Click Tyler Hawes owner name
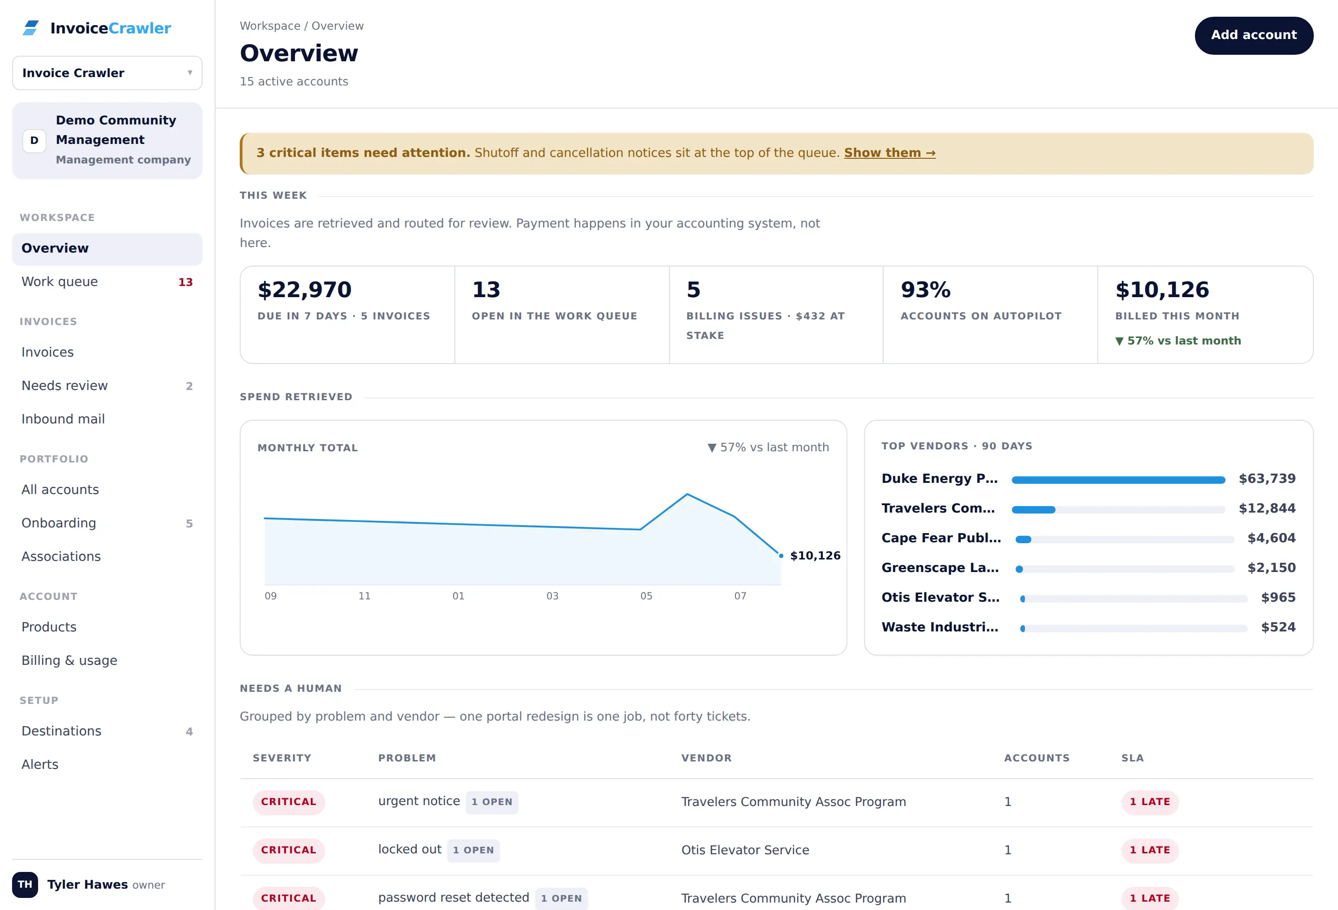1338x910 pixels. 87,884
